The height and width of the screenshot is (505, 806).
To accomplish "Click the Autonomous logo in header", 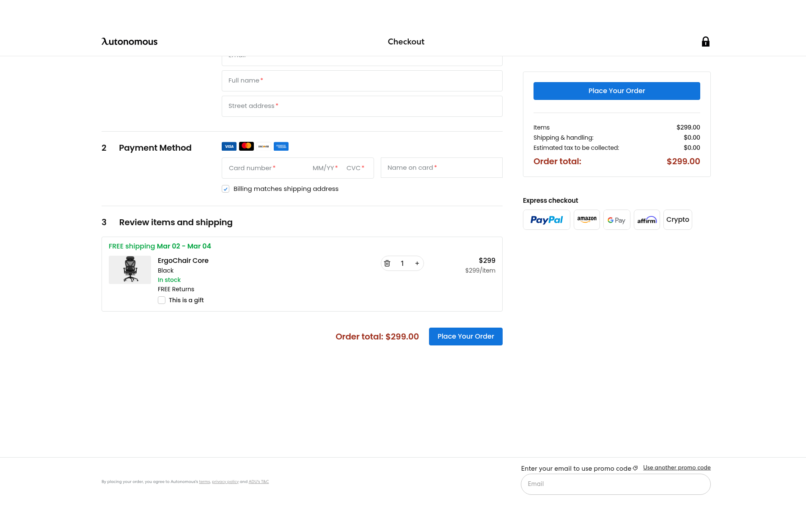I will (129, 41).
